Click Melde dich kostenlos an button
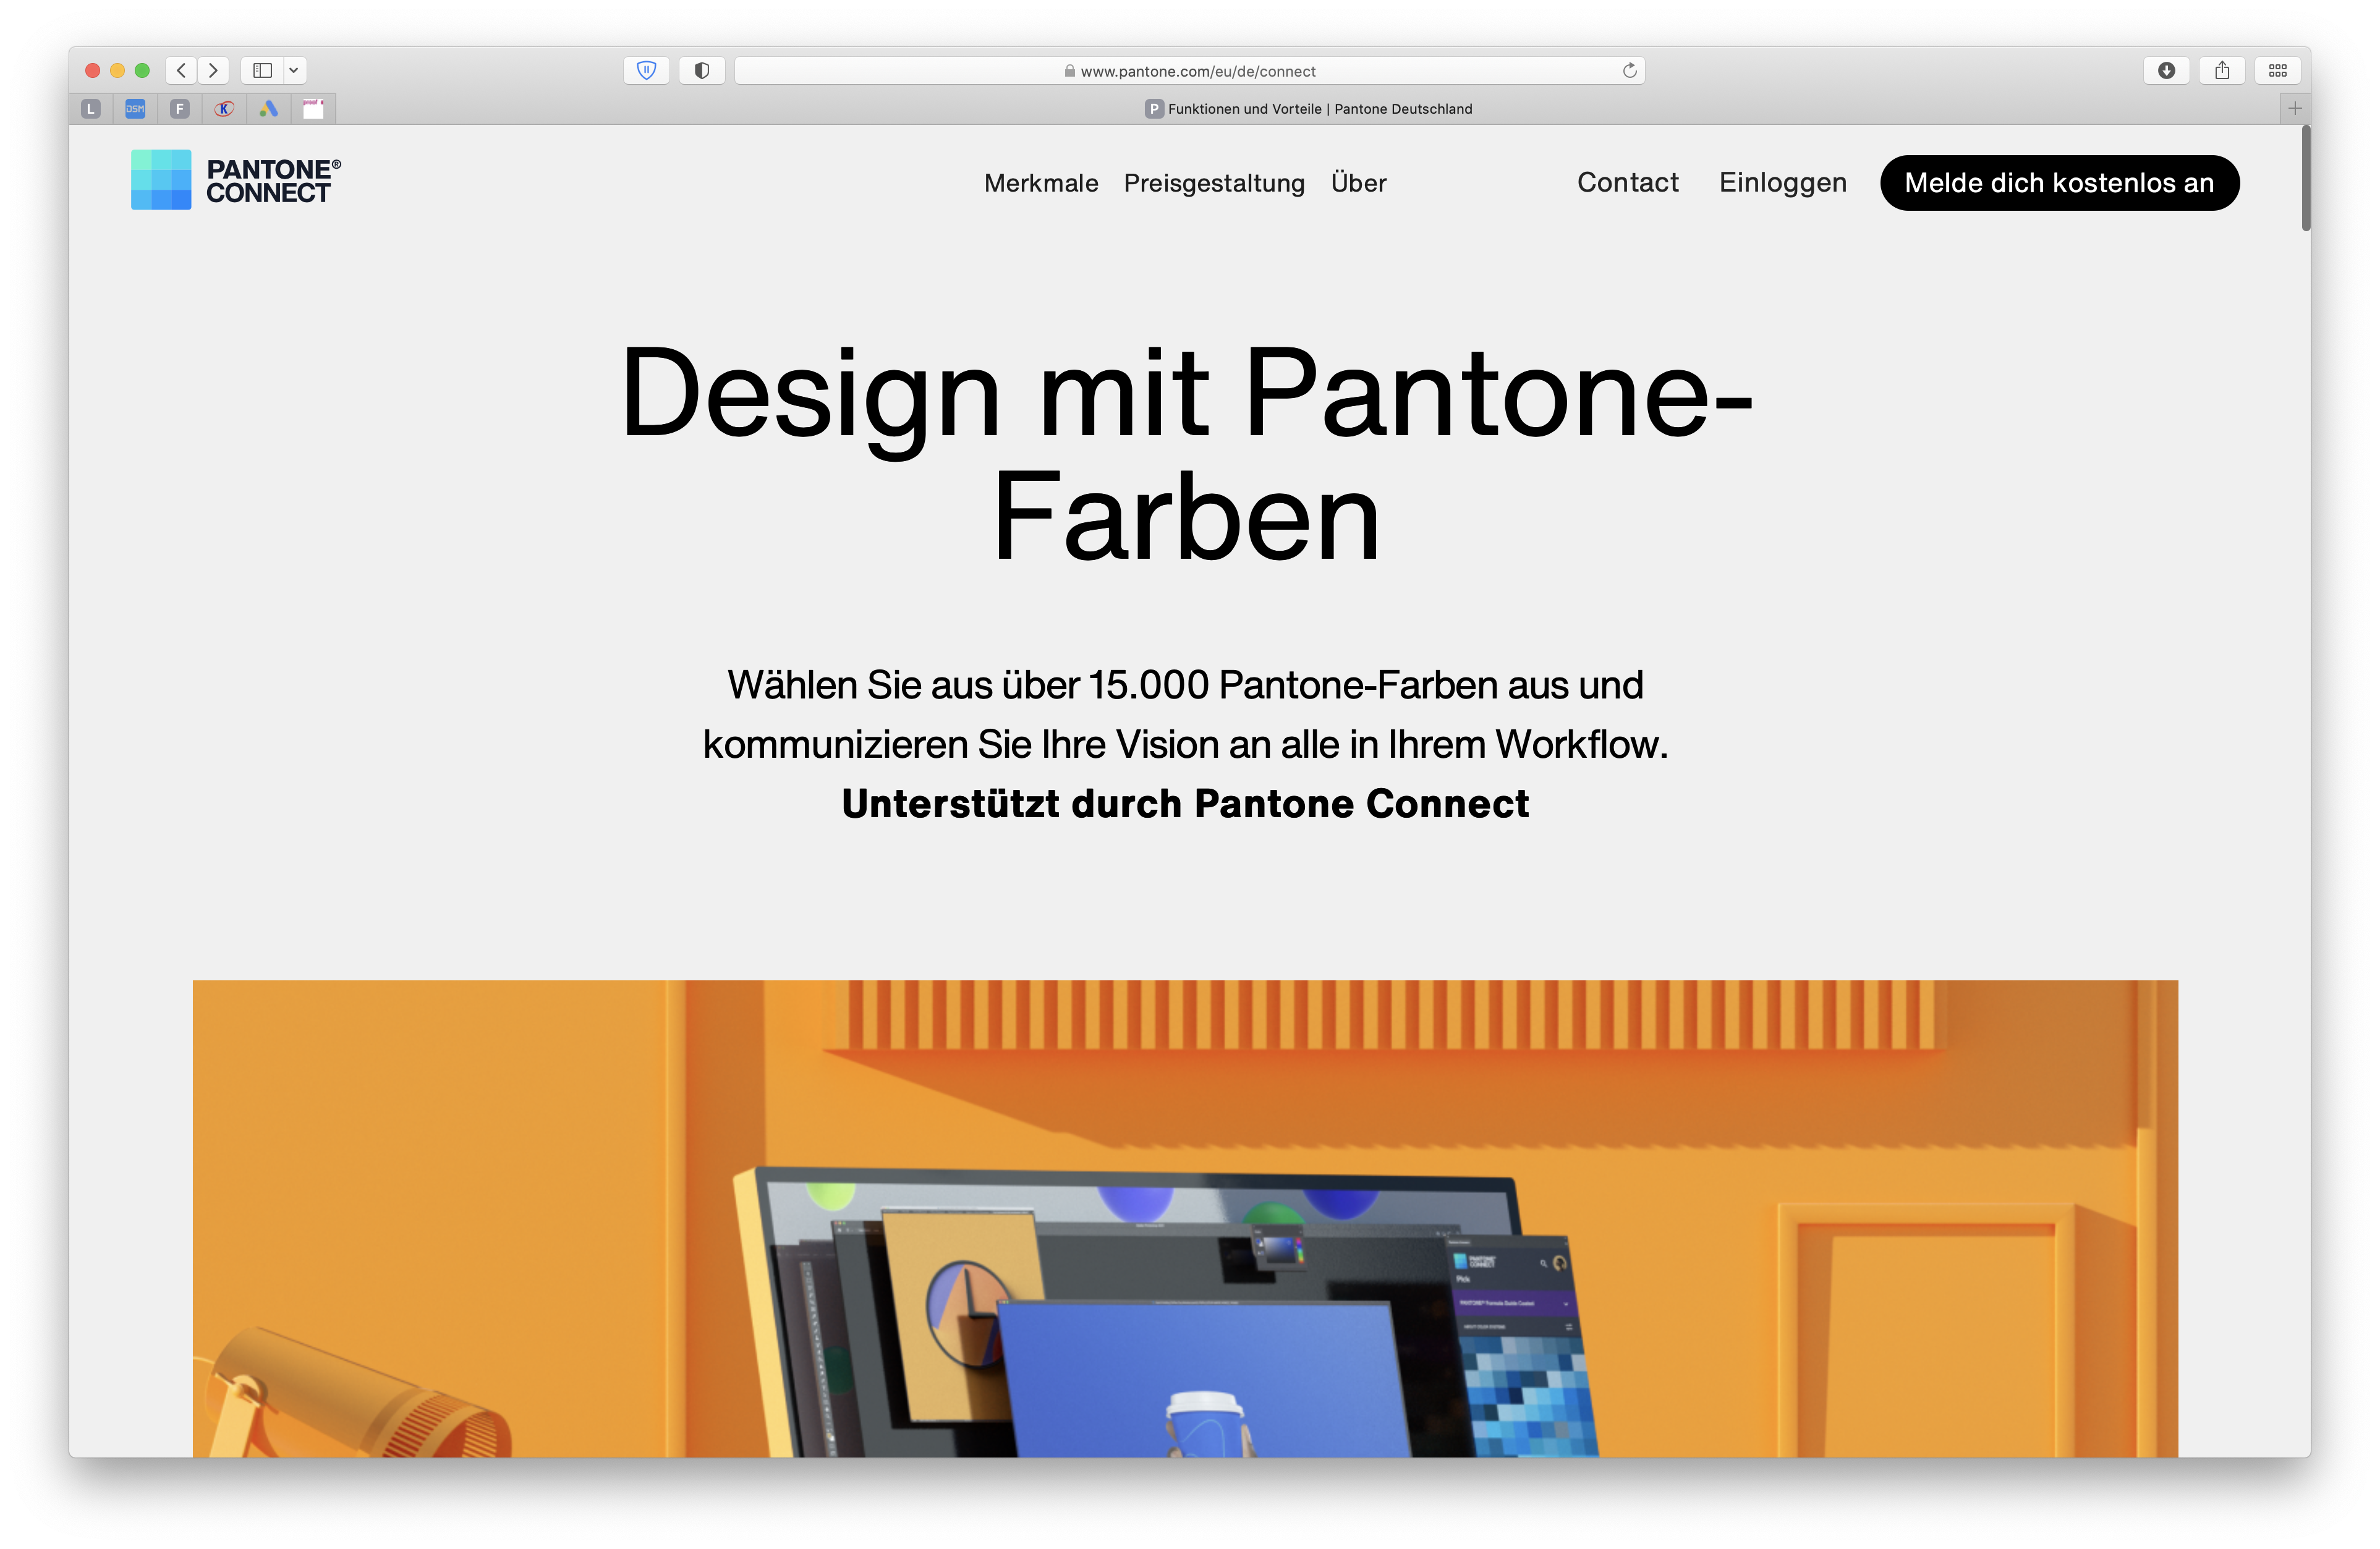This screenshot has width=2380, height=1549. point(2059,183)
